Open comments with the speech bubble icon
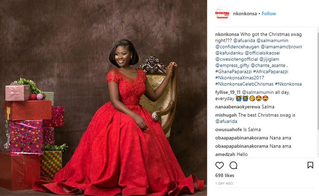This screenshot has height=196, width=319. coord(233,166)
